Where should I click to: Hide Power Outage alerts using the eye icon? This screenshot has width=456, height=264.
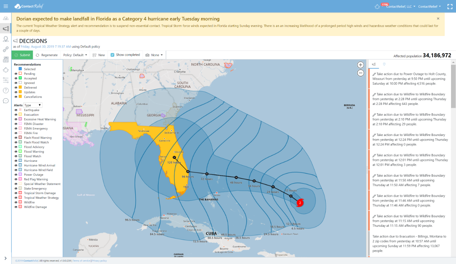coord(16,175)
